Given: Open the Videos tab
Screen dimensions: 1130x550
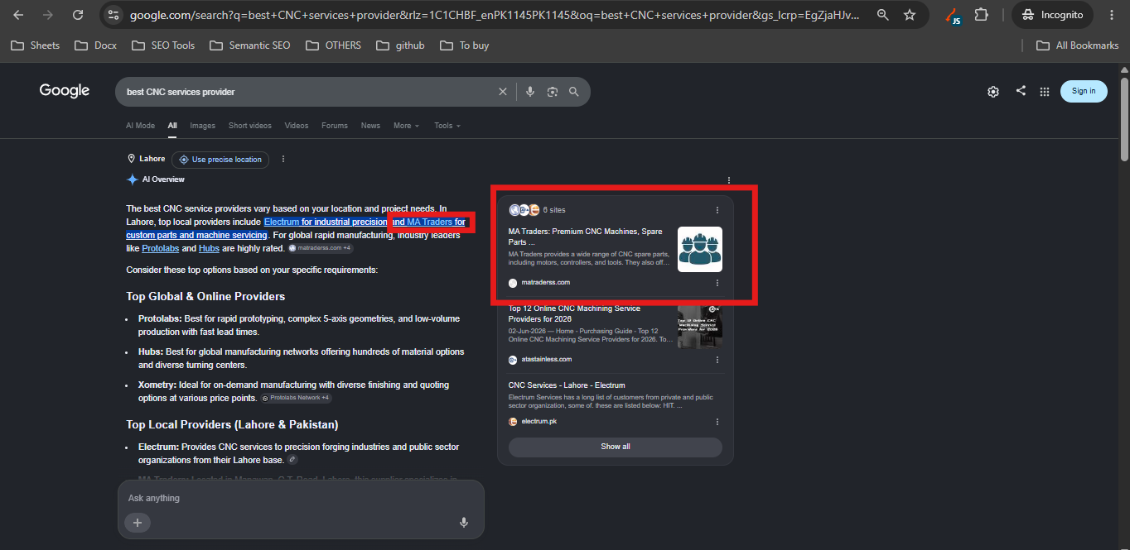Looking at the screenshot, I should [297, 126].
